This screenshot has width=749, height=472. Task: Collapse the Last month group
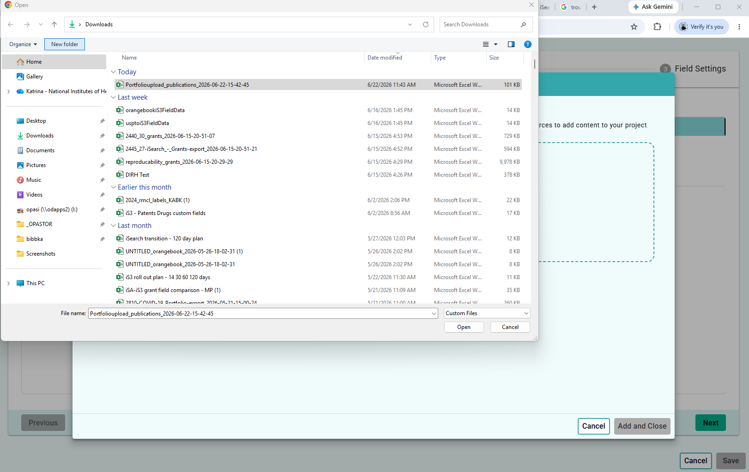click(114, 226)
